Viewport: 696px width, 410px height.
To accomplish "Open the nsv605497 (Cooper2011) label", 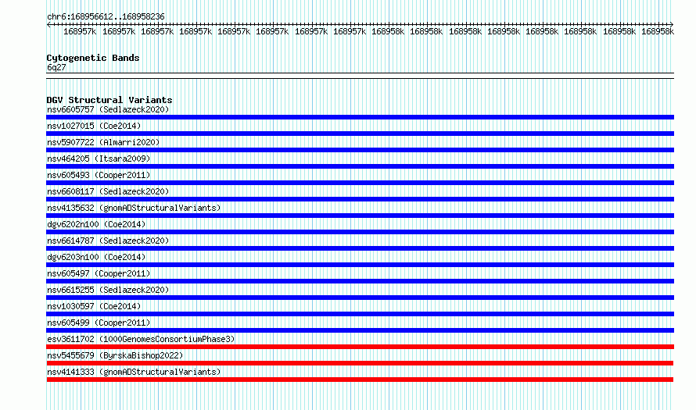I will pos(99,273).
